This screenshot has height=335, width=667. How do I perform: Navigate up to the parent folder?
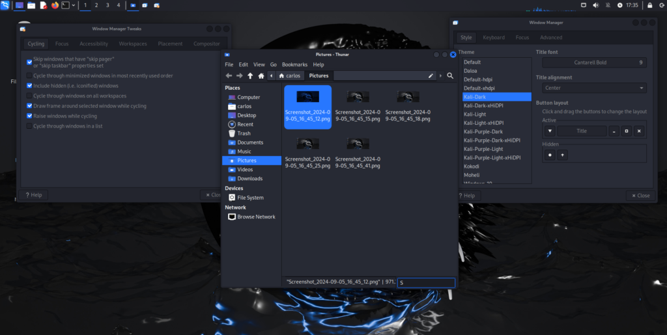[250, 76]
